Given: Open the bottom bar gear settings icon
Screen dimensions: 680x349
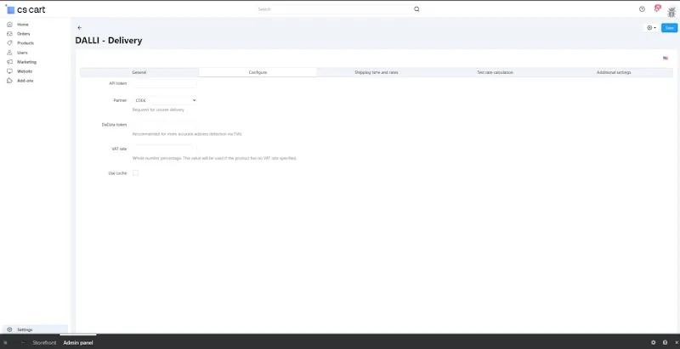Looking at the screenshot, I should (x=653, y=342).
